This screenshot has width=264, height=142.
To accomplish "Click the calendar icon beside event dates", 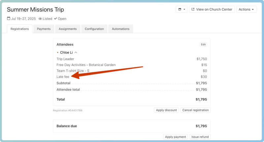I will 9,19.
